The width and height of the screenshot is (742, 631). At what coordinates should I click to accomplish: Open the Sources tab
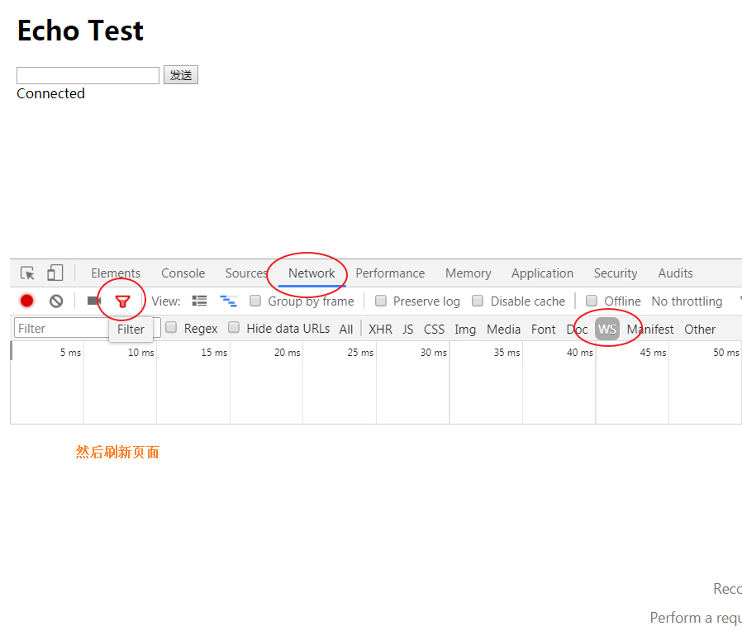tap(246, 273)
